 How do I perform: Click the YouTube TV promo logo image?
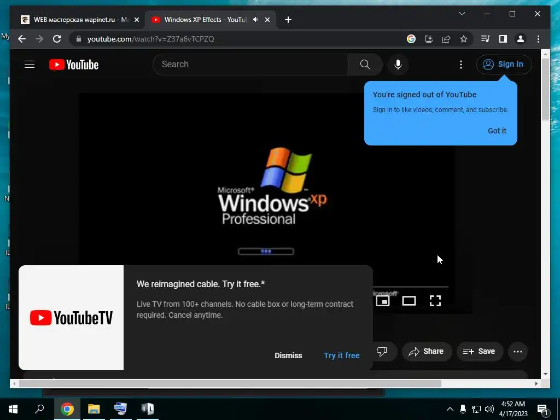pyautogui.click(x=71, y=318)
